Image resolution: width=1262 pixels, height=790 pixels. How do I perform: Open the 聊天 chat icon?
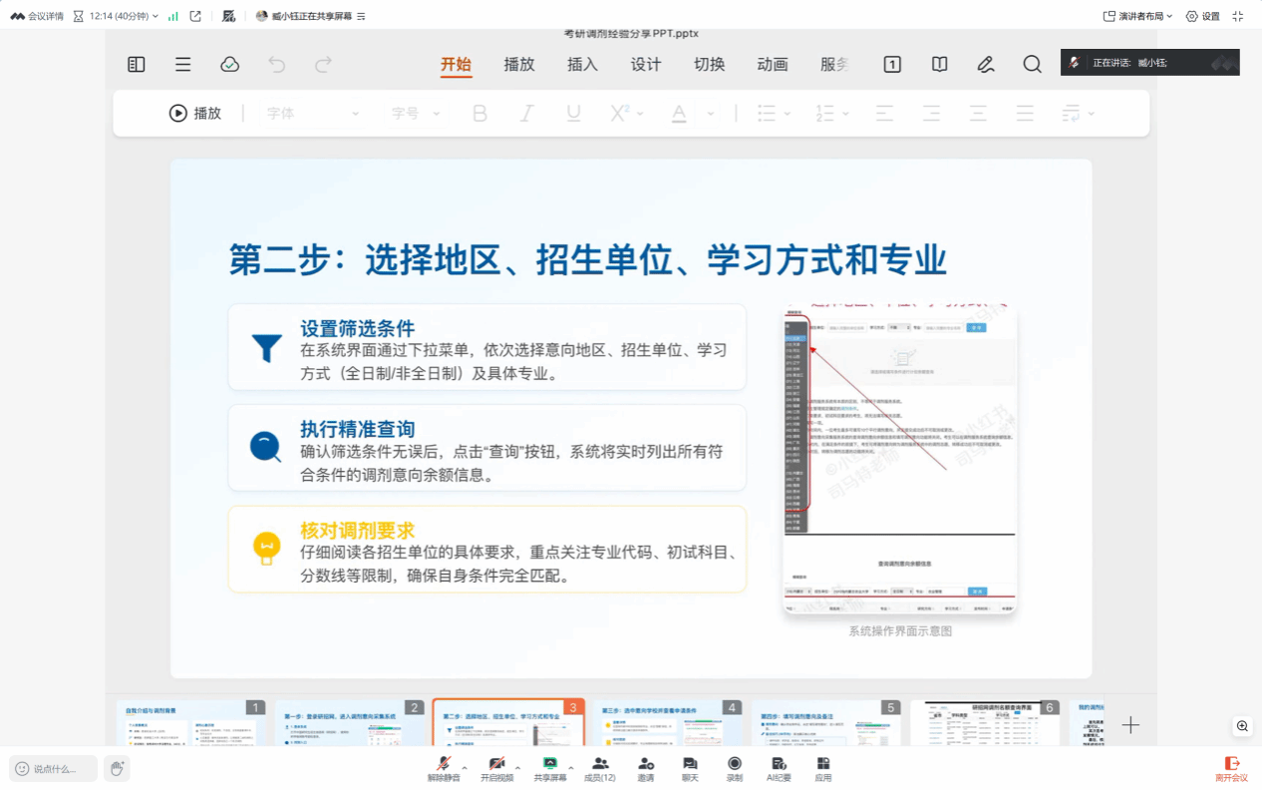690,767
